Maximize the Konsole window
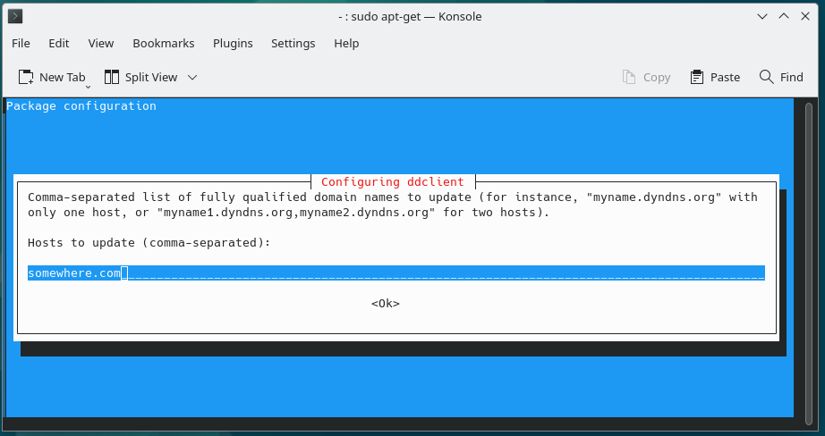825x436 pixels. pyautogui.click(x=784, y=16)
